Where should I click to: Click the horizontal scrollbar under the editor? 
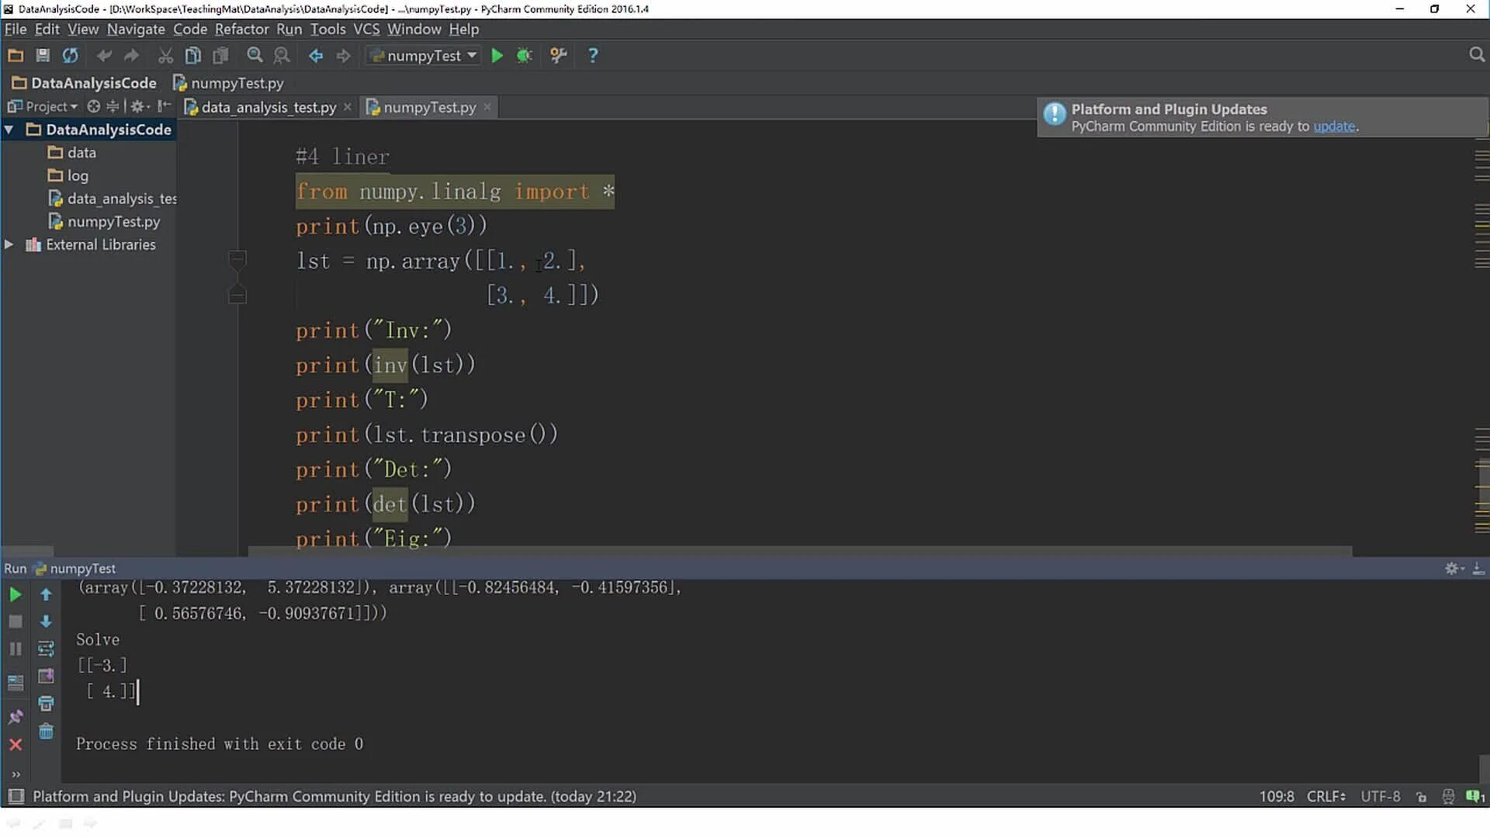pyautogui.click(x=799, y=551)
